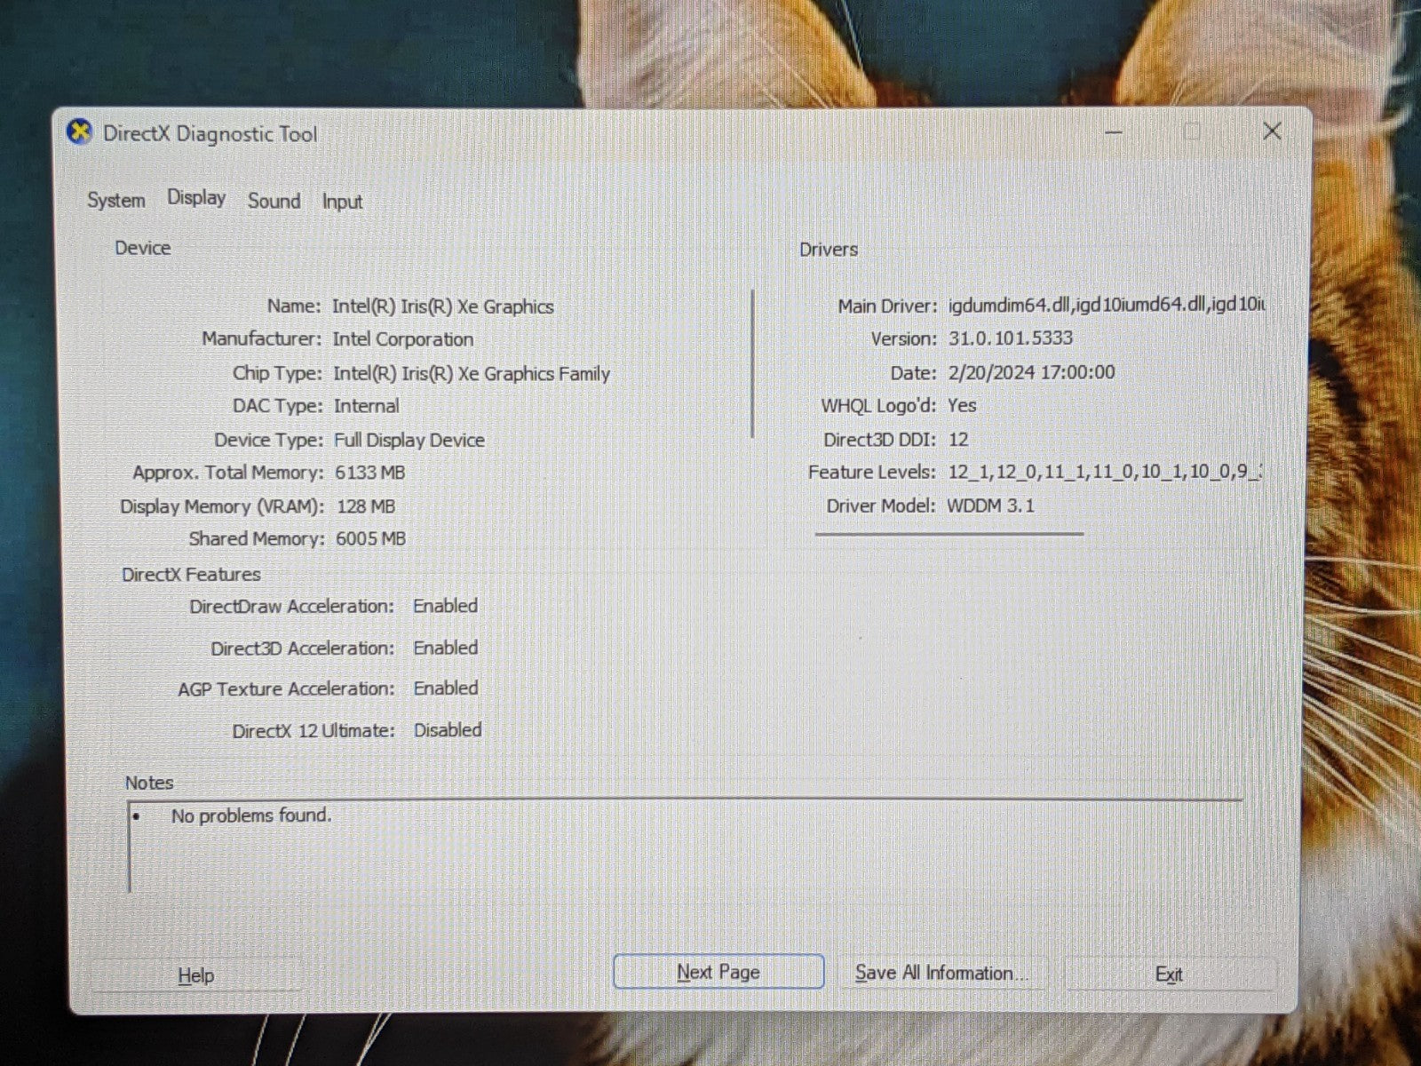Click the driver version 31.0.101.5333
Viewport: 1421px width, 1066px height.
click(1010, 338)
